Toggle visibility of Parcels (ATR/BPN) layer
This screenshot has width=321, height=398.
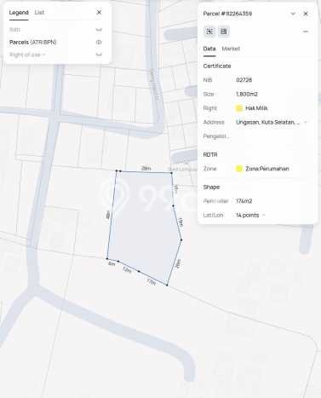click(x=99, y=42)
